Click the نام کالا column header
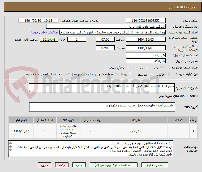Screen dimensions: 202x172 point(136,120)
